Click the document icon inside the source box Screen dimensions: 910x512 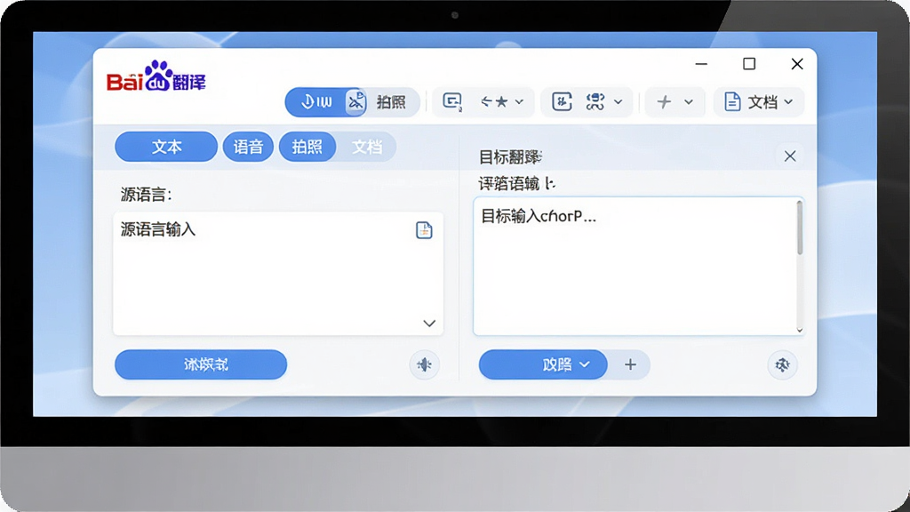[424, 230]
